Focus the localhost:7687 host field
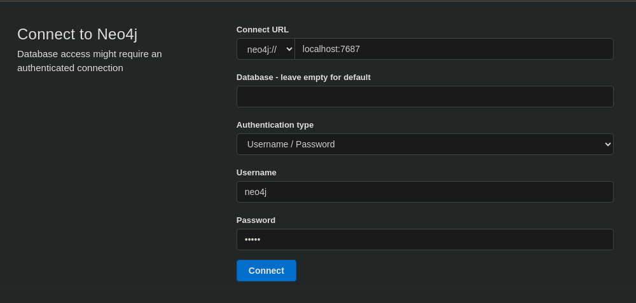Viewport: 636px width, 303px height. point(453,49)
